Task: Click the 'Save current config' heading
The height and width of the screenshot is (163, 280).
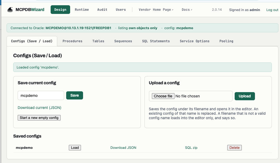Action: pyautogui.click(x=37, y=83)
